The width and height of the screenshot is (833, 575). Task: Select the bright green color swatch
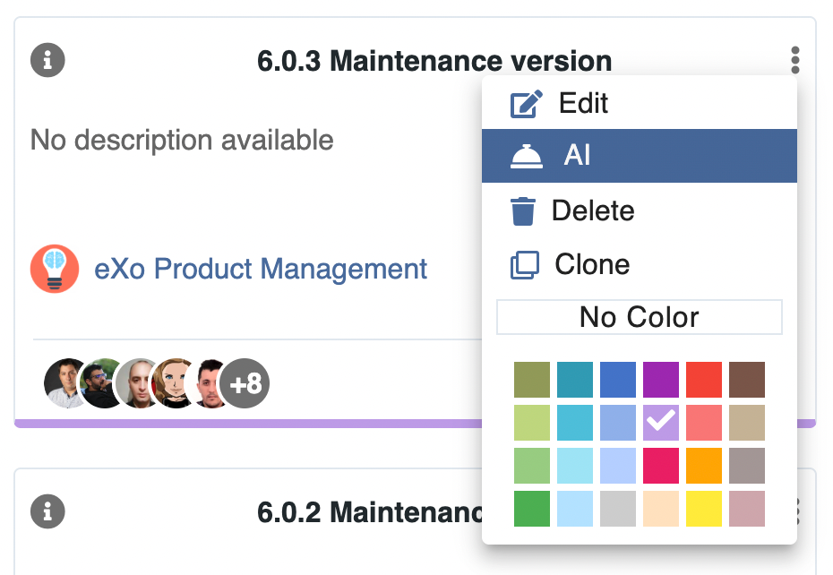pyautogui.click(x=532, y=508)
